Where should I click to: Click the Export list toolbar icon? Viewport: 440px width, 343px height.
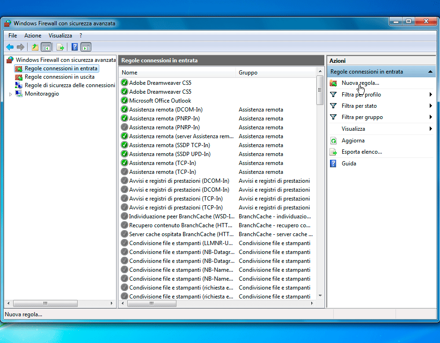[x=60, y=47]
